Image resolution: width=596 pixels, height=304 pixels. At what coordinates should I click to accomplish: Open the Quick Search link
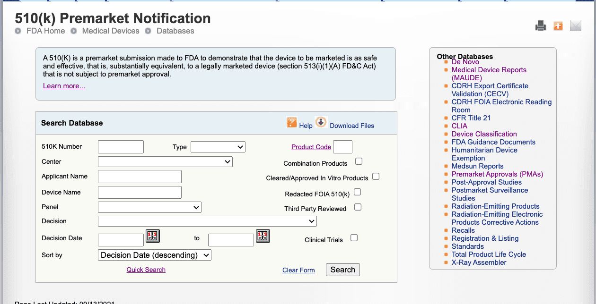[146, 270]
